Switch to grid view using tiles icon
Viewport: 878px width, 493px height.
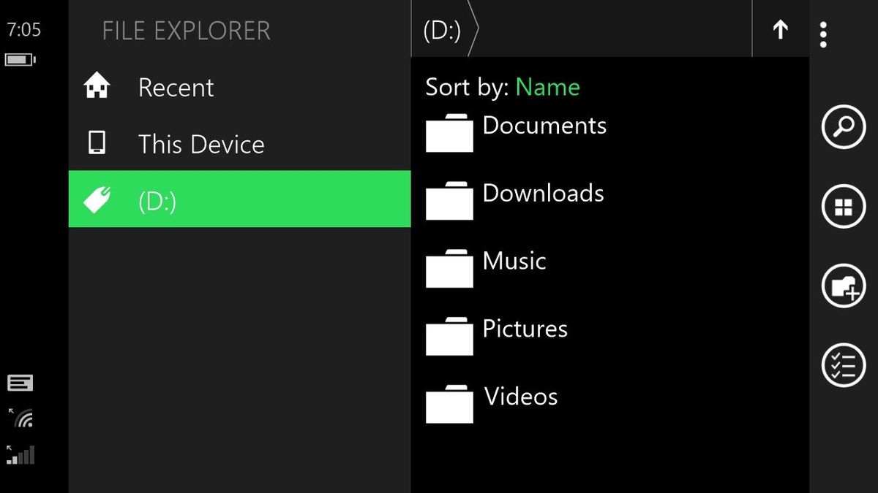[x=843, y=205]
